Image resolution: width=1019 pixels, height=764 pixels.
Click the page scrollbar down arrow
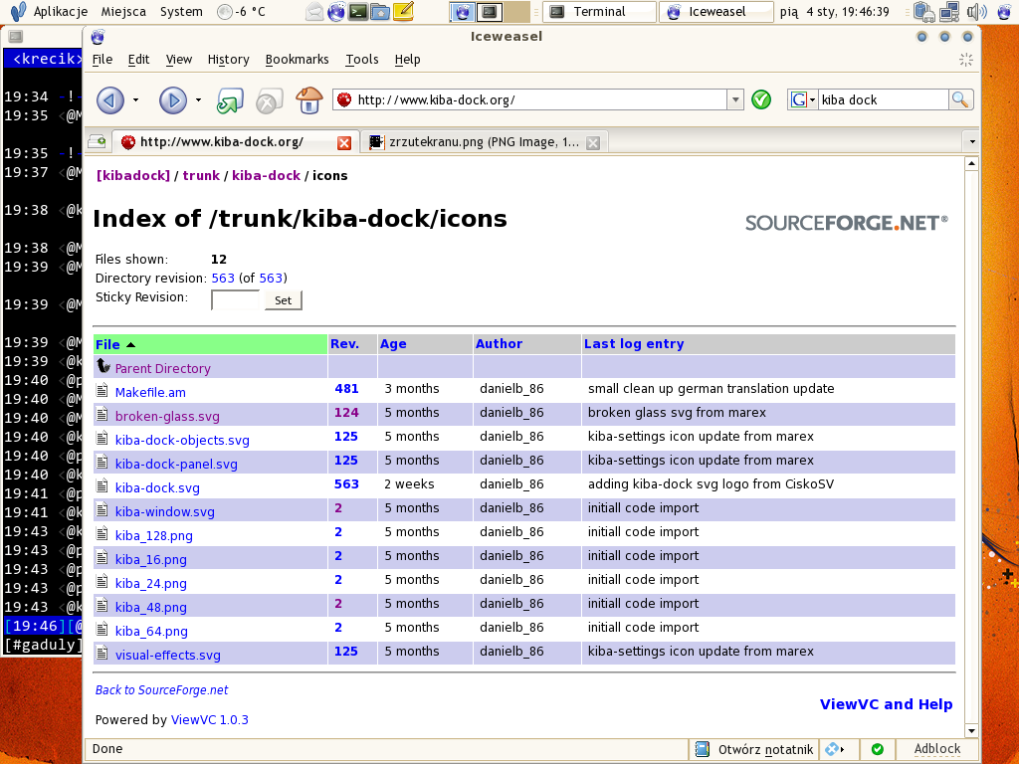tap(971, 730)
